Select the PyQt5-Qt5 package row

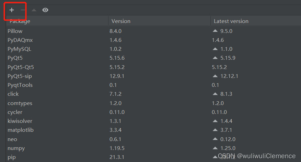(x=153, y=67)
